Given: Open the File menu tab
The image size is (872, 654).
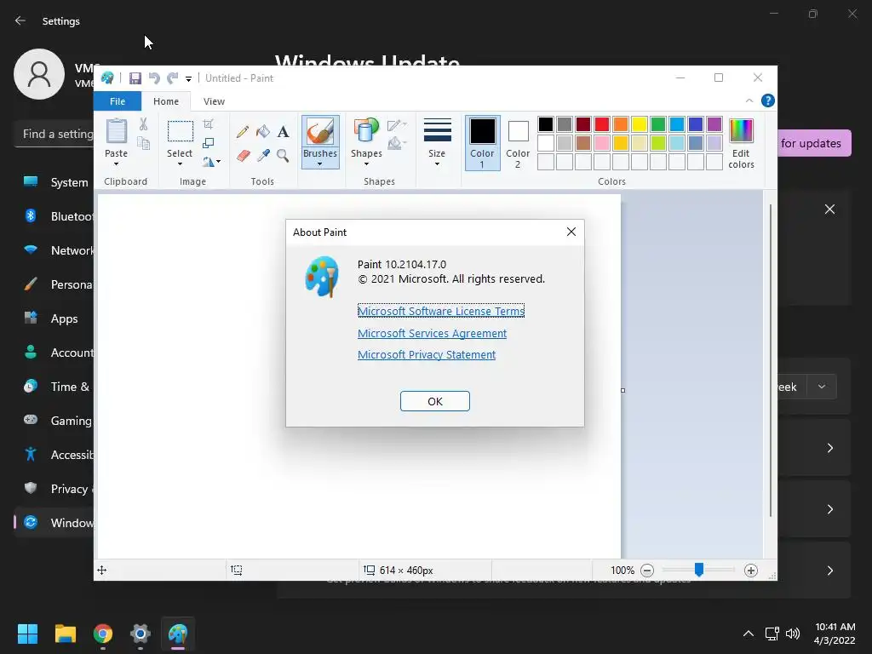Looking at the screenshot, I should pyautogui.click(x=118, y=101).
